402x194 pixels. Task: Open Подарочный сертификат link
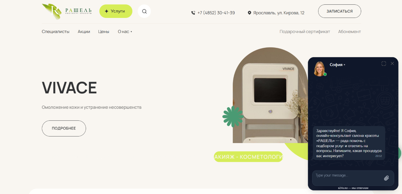[305, 32]
